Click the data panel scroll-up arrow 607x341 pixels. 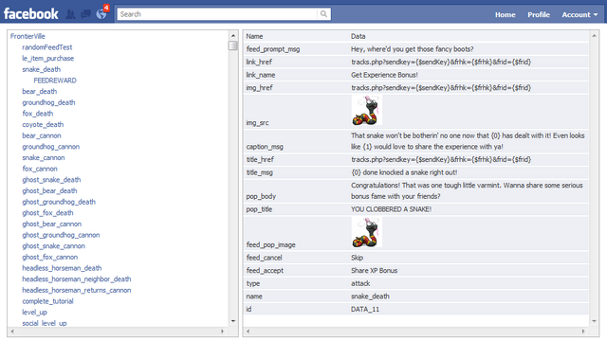click(x=595, y=36)
